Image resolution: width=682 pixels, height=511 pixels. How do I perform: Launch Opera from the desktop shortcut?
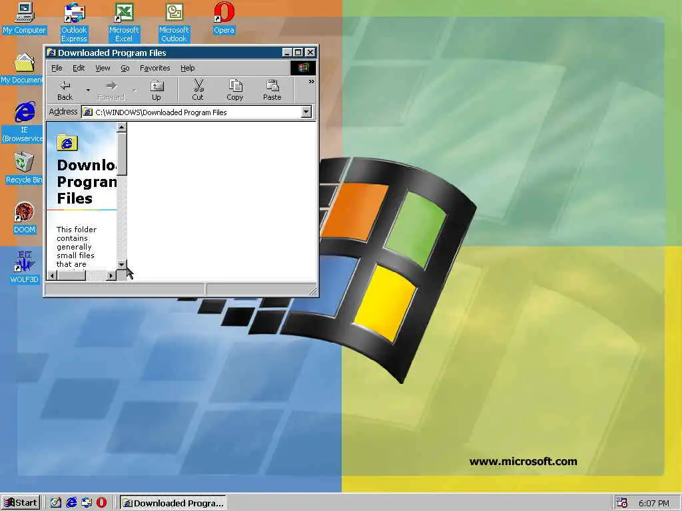(x=224, y=18)
